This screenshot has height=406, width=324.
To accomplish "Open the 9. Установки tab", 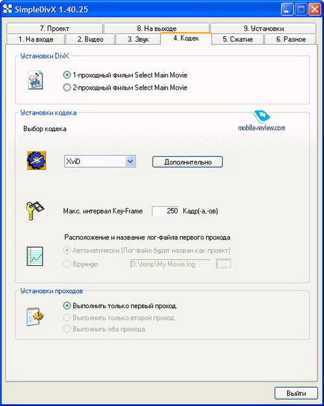I will (x=264, y=29).
